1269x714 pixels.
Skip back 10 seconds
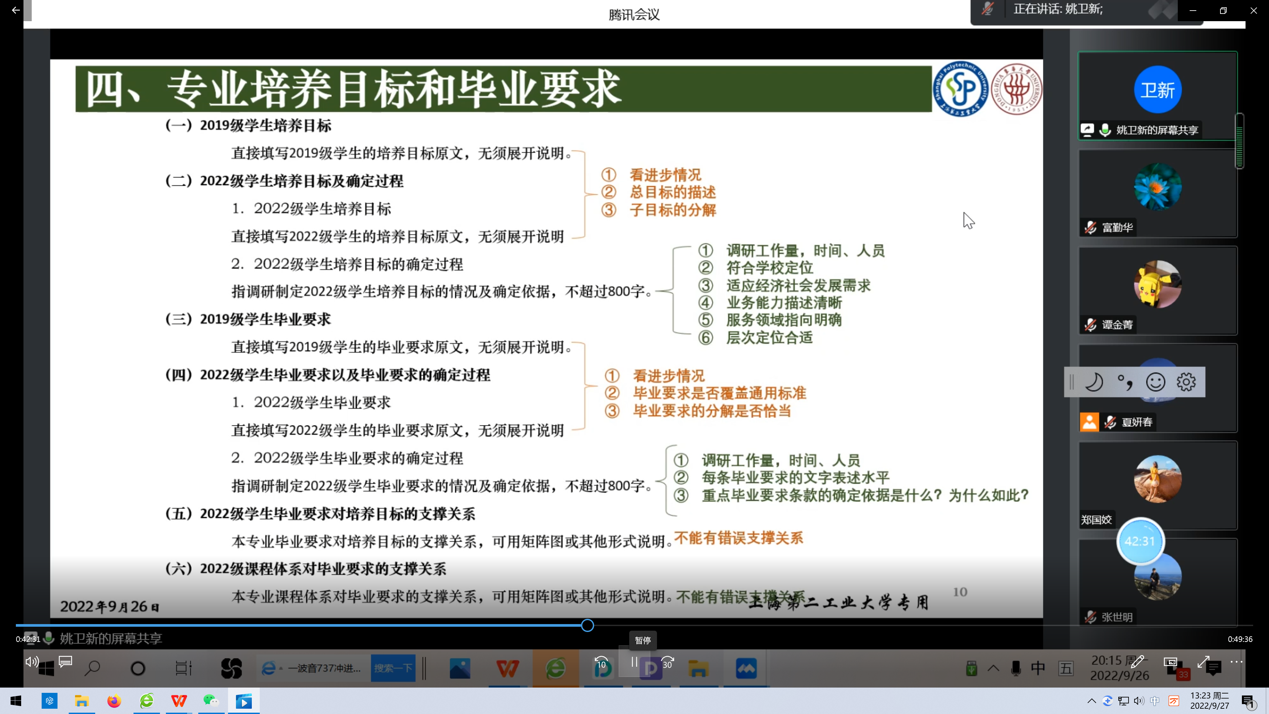(601, 662)
